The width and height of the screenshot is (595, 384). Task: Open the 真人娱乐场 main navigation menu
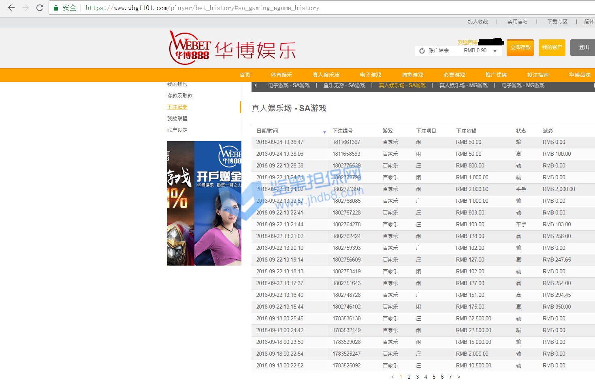[326, 75]
